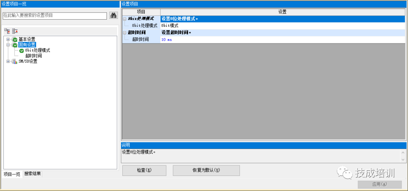Click the collapse all tree icon
Screen dimensions: 408x191
[15, 31]
